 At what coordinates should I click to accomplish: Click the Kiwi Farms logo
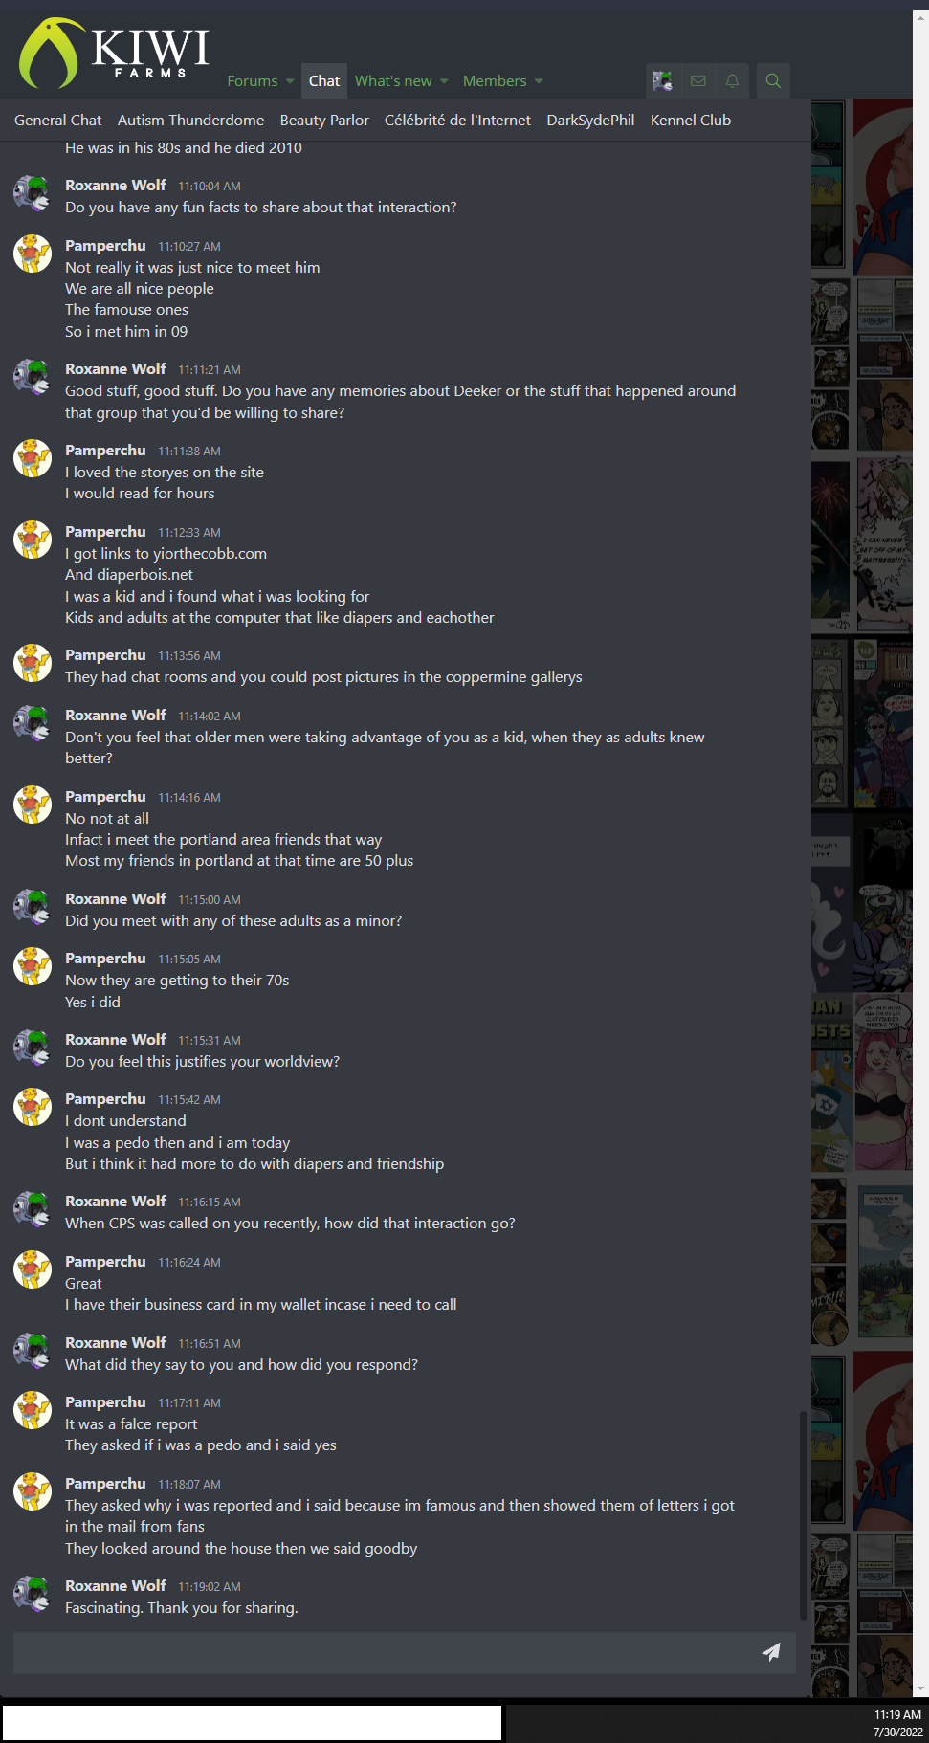tap(115, 54)
